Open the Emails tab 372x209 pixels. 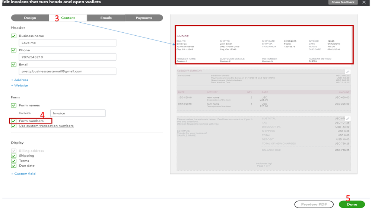tap(106, 18)
